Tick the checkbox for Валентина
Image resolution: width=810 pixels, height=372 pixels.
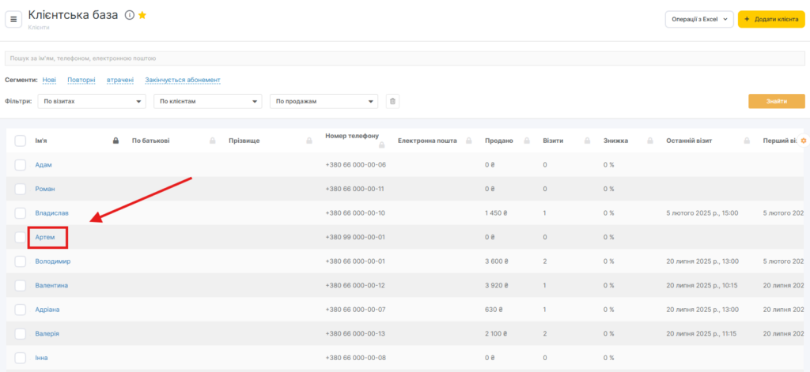pos(21,285)
